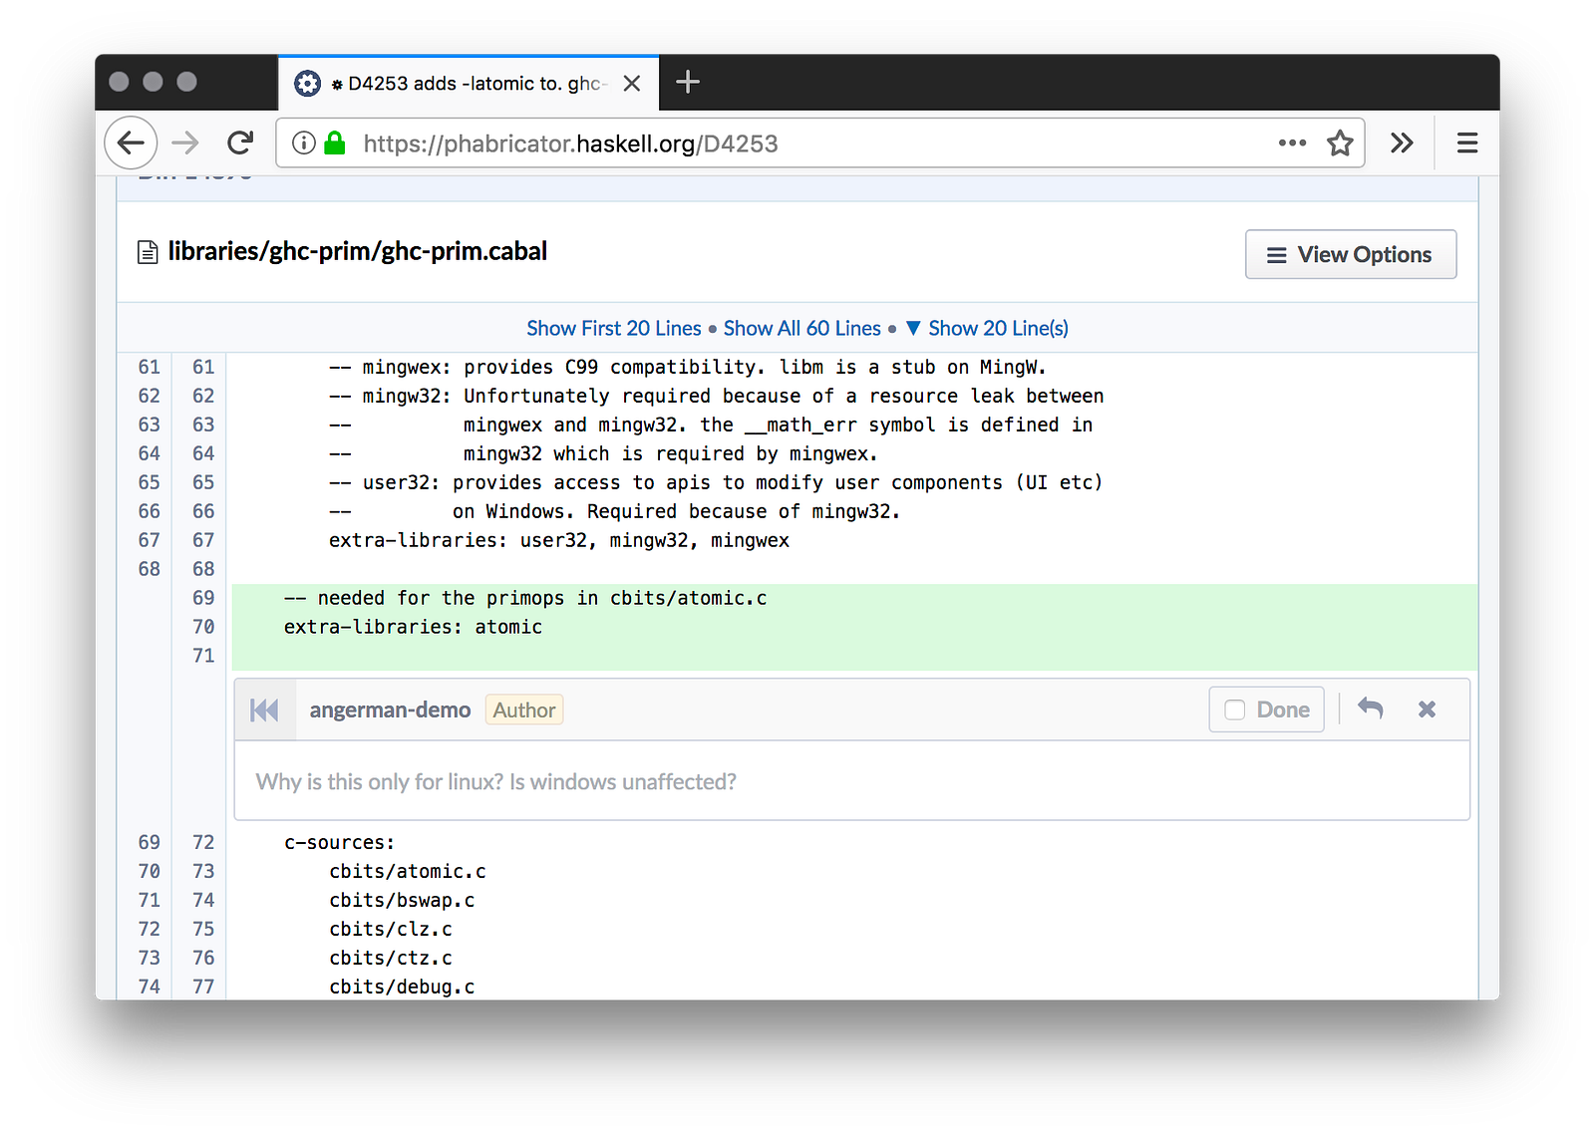Click the Show First 20 Lines link
The image size is (1595, 1136).
[613, 328]
